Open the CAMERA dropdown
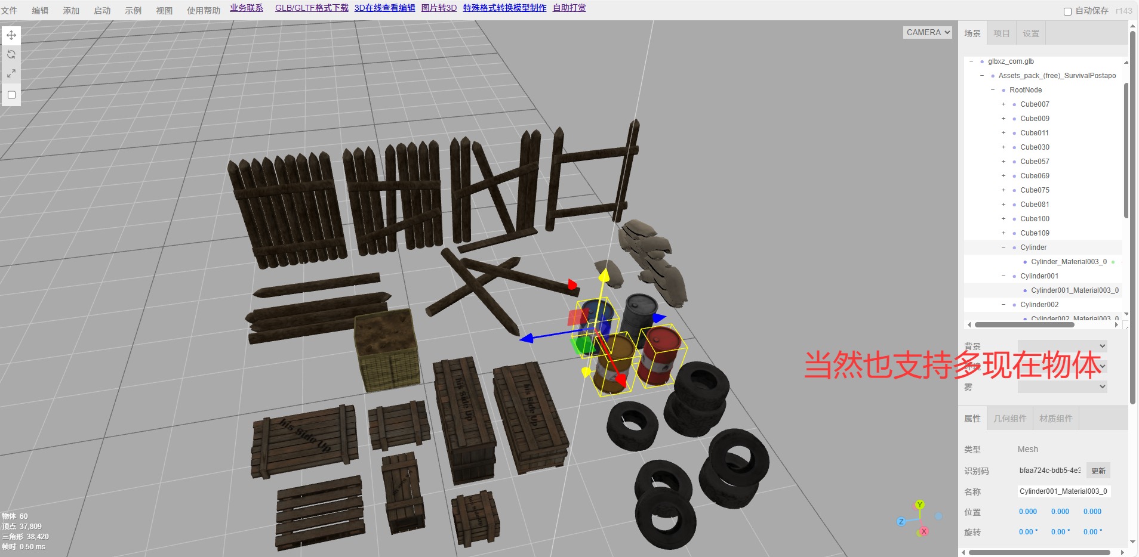 coord(928,33)
